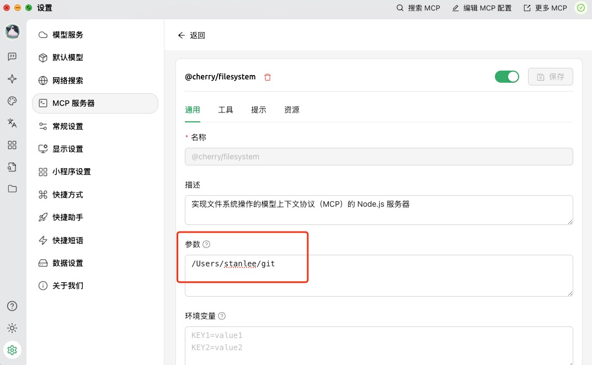The height and width of the screenshot is (365, 592).
Task: Switch to the 资源 tab
Action: pyautogui.click(x=292, y=110)
